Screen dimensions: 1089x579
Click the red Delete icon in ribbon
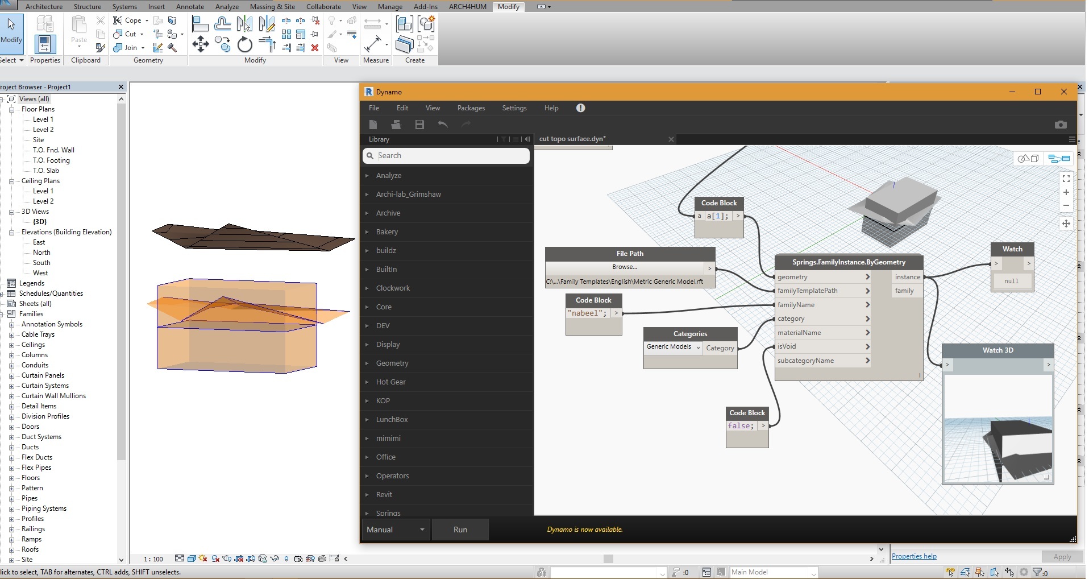315,48
